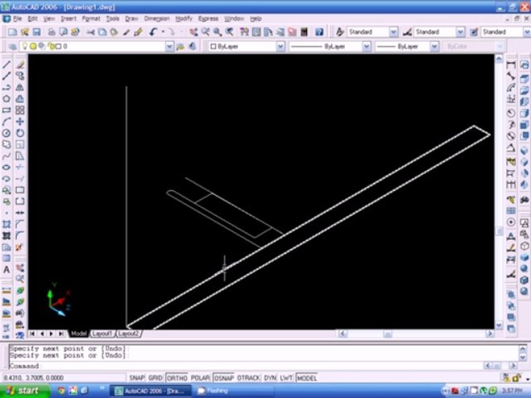Toggle OSNAP in status bar
The image size is (531, 398).
point(224,378)
